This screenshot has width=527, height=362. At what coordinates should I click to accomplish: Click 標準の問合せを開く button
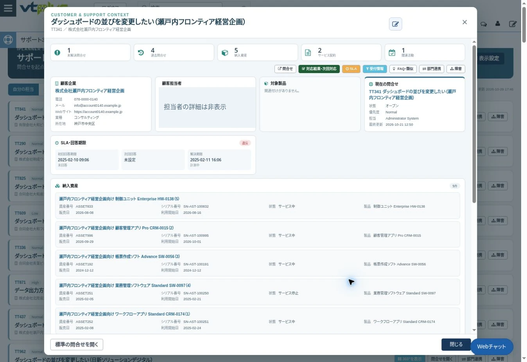(77, 344)
